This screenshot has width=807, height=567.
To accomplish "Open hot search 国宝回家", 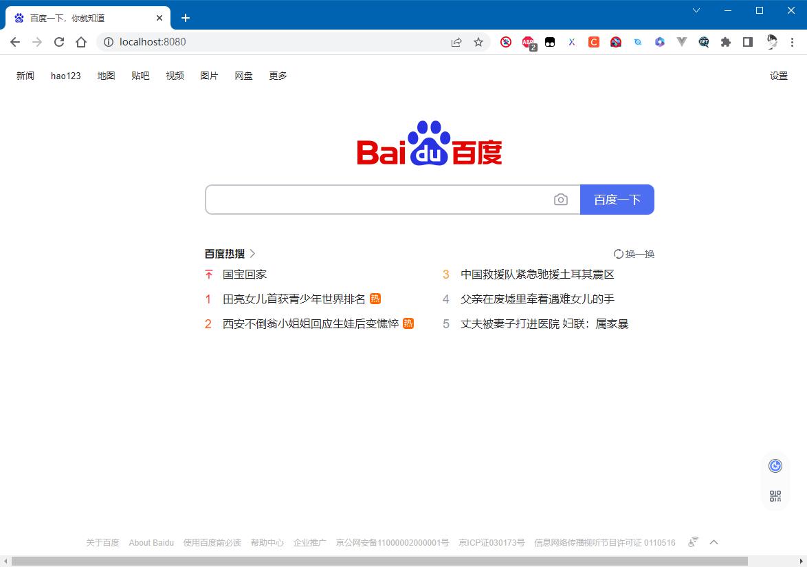I will (x=245, y=274).
